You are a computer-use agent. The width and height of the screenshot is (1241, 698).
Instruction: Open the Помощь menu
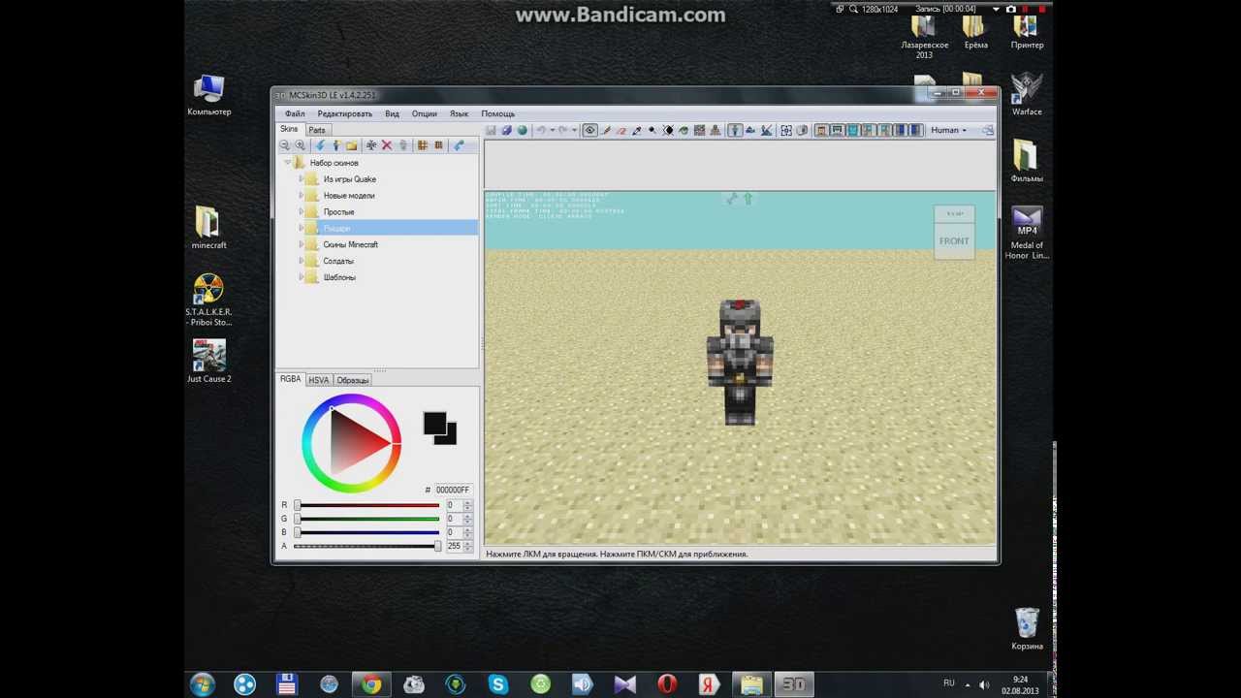[x=498, y=113]
